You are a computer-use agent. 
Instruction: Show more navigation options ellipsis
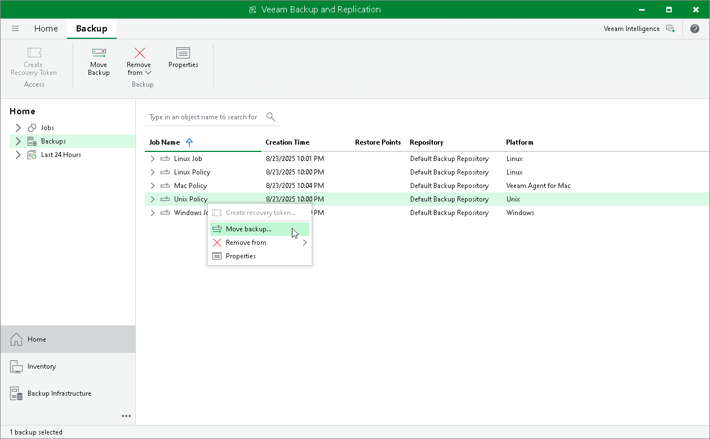click(x=126, y=416)
